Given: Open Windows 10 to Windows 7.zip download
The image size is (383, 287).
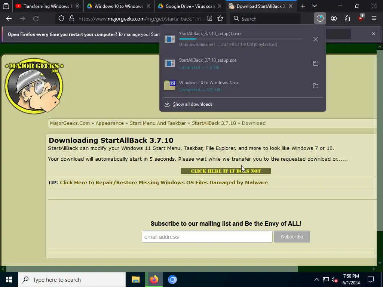Looking at the screenshot, I should coord(235,86).
